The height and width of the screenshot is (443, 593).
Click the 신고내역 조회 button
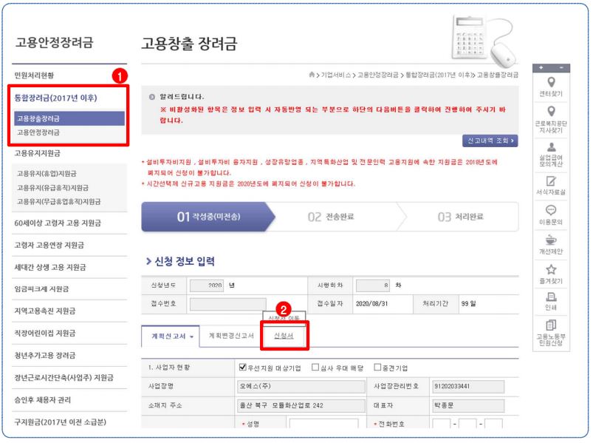490,141
